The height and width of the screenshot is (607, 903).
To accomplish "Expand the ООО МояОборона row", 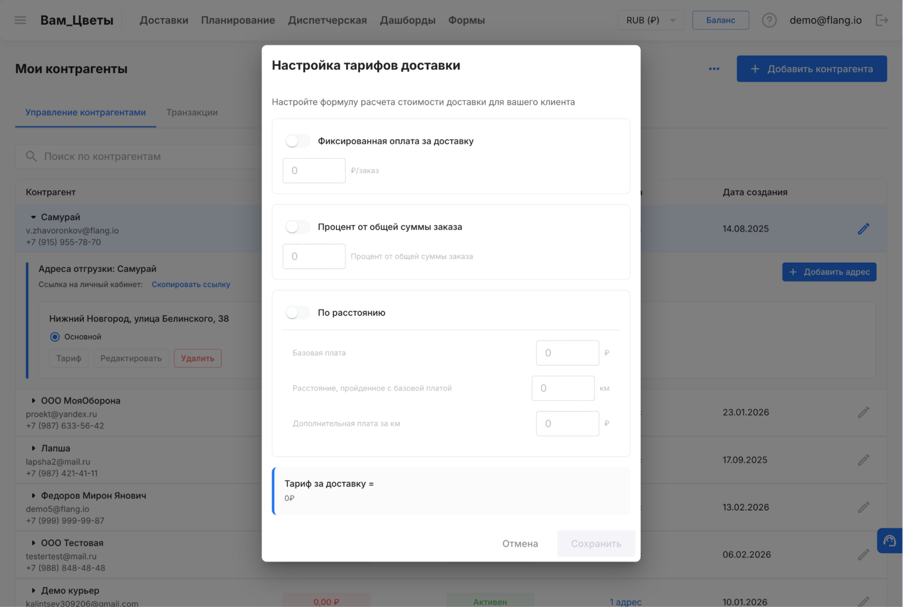I will click(33, 401).
